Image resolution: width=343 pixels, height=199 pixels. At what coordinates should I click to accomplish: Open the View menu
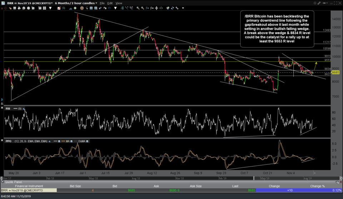click(x=119, y=3)
